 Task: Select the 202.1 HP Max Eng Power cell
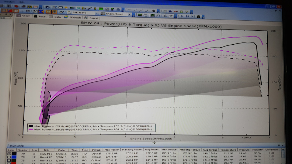click(132, 153)
